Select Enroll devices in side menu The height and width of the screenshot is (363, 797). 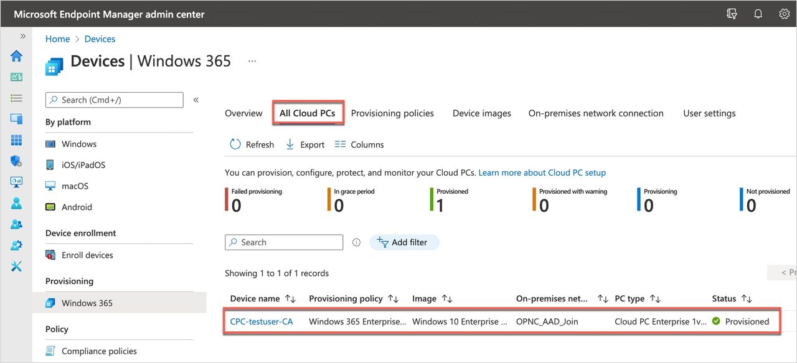coord(87,255)
